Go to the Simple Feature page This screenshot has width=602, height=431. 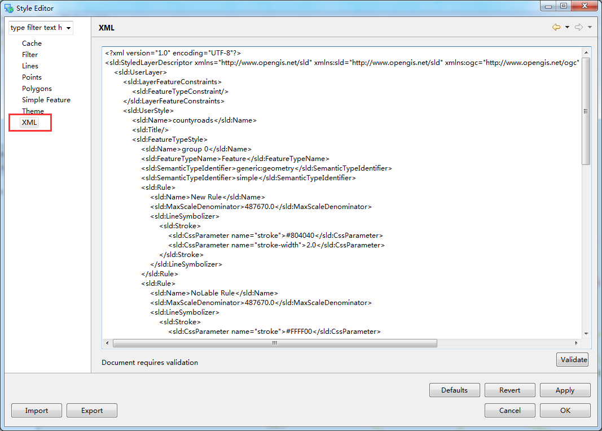click(x=46, y=99)
